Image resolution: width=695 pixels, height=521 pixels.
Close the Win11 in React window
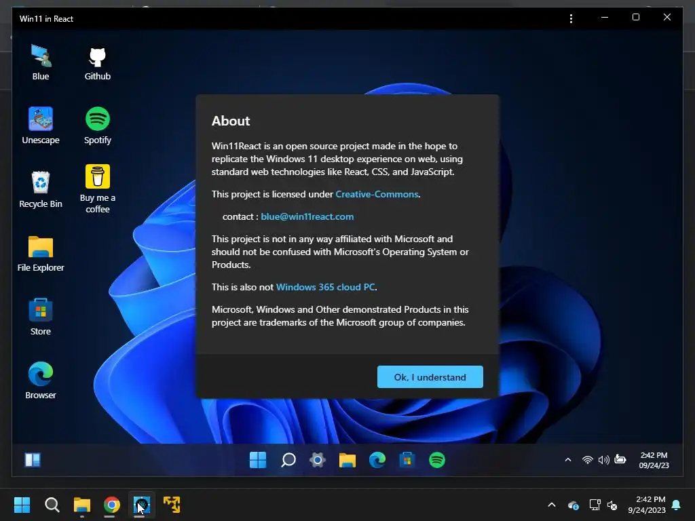[667, 17]
